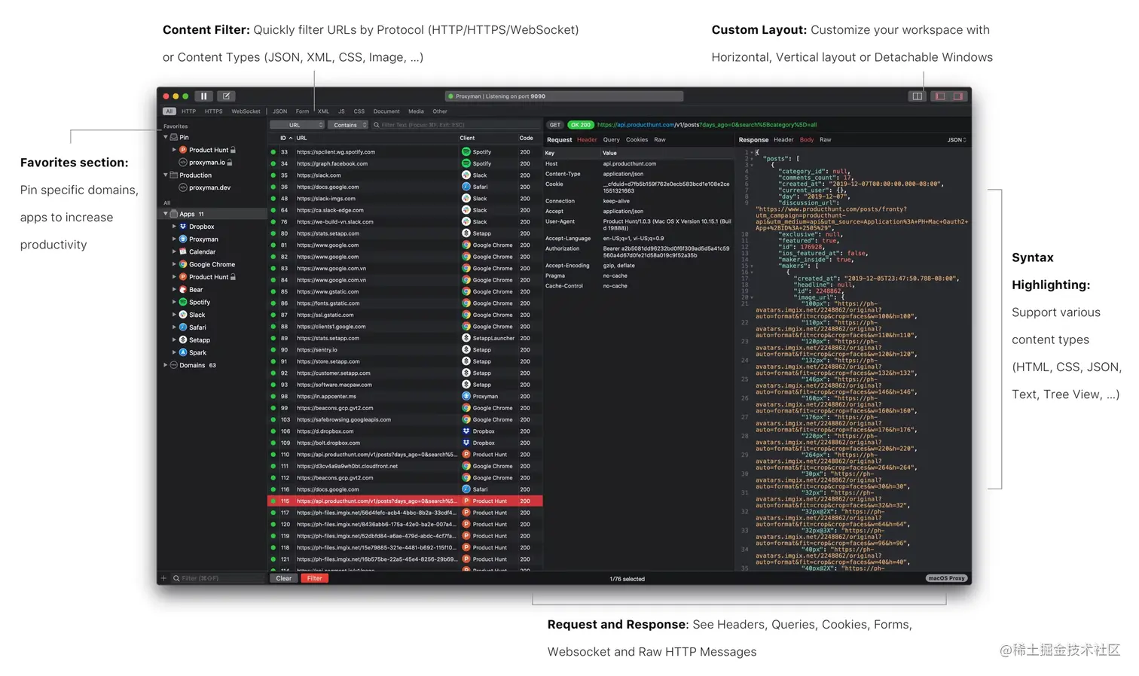Toggle the XML content type filter
Image resolution: width=1139 pixels, height=676 pixels.
(323, 111)
